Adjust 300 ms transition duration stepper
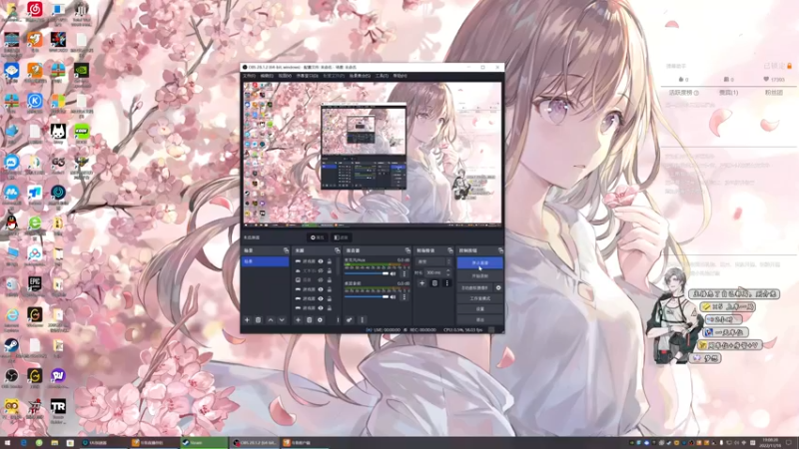Viewport: 799px width, 449px height. coord(448,272)
